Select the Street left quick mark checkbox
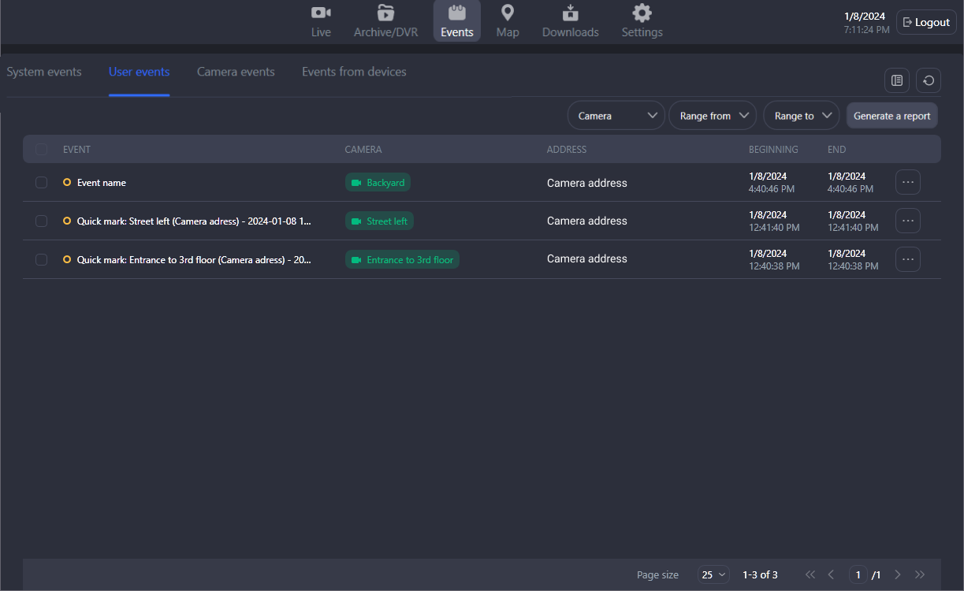The height and width of the screenshot is (591, 964). point(42,221)
